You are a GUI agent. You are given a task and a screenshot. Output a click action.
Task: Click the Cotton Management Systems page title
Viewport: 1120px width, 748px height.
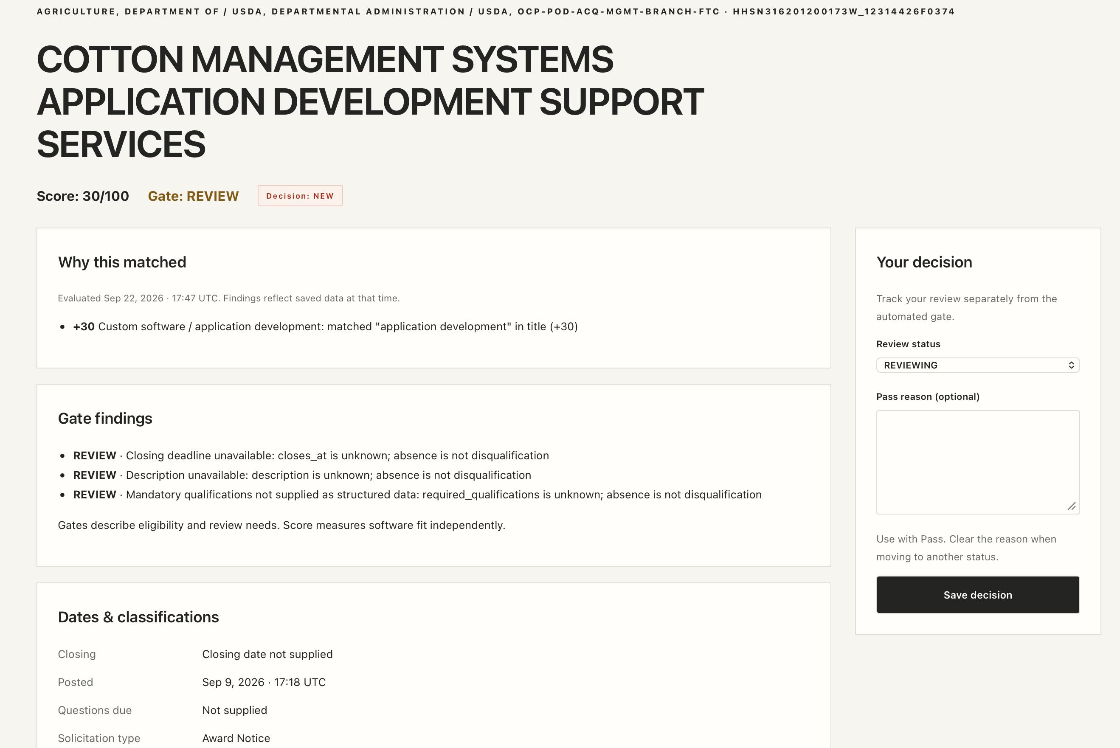pos(370,101)
